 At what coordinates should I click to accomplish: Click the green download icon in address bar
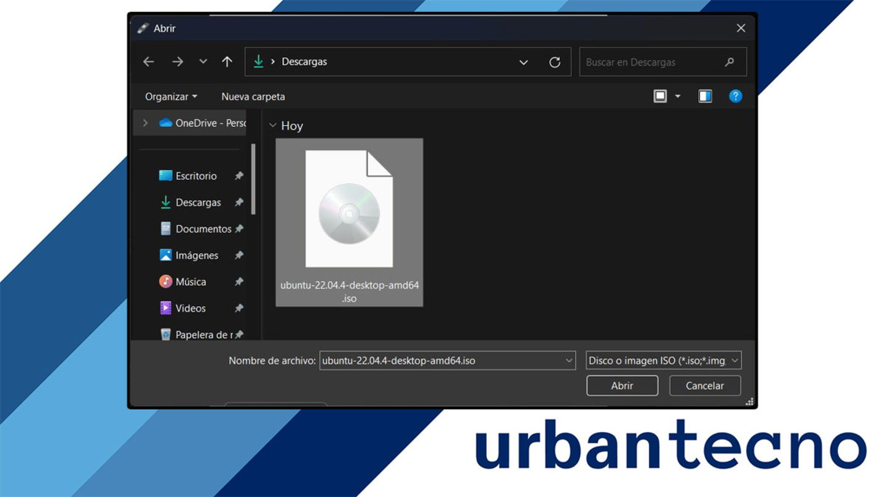click(x=258, y=61)
